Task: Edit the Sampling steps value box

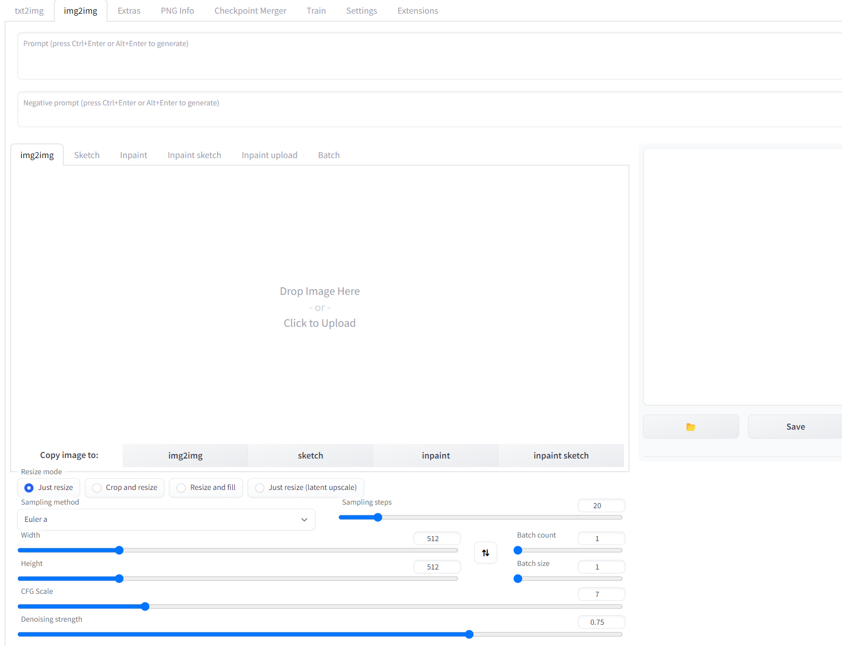Action: [601, 505]
